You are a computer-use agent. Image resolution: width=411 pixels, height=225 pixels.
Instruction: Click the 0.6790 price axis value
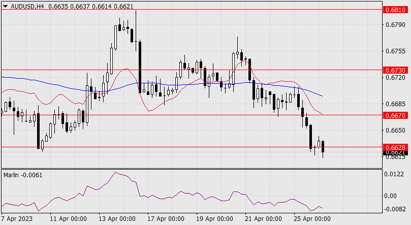(395, 25)
